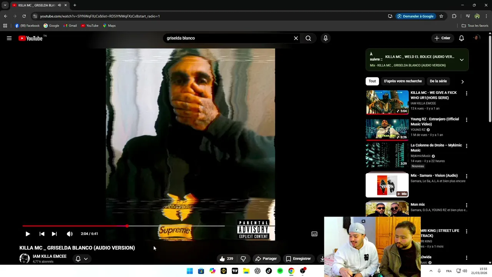Viewport: 492px width, 277px height.
Task: Skip to the next video
Action: [x=54, y=234]
